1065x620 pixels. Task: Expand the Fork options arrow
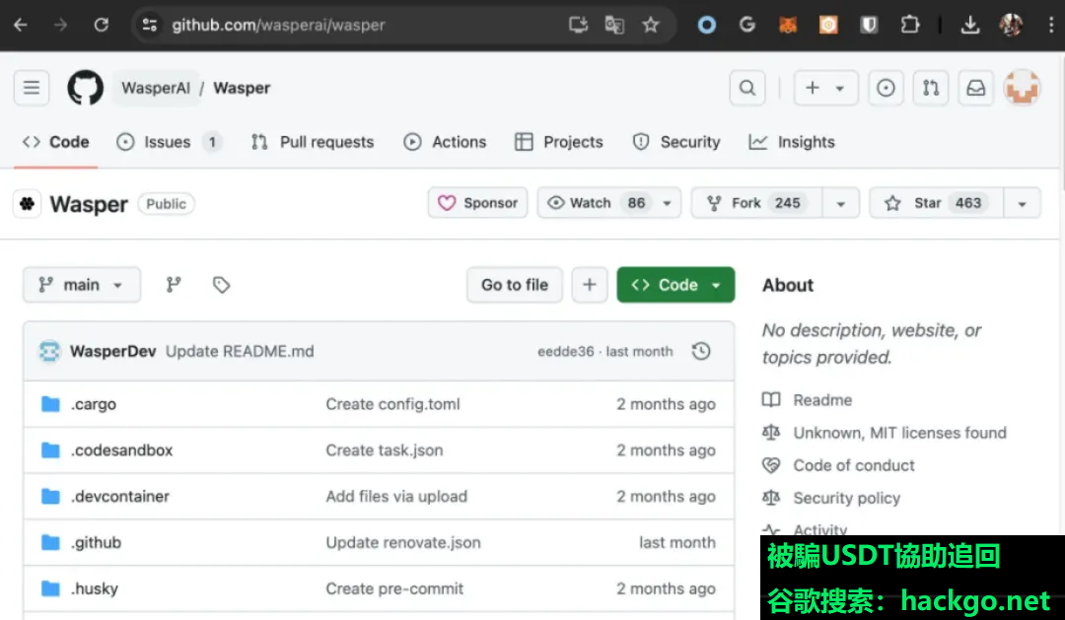841,203
